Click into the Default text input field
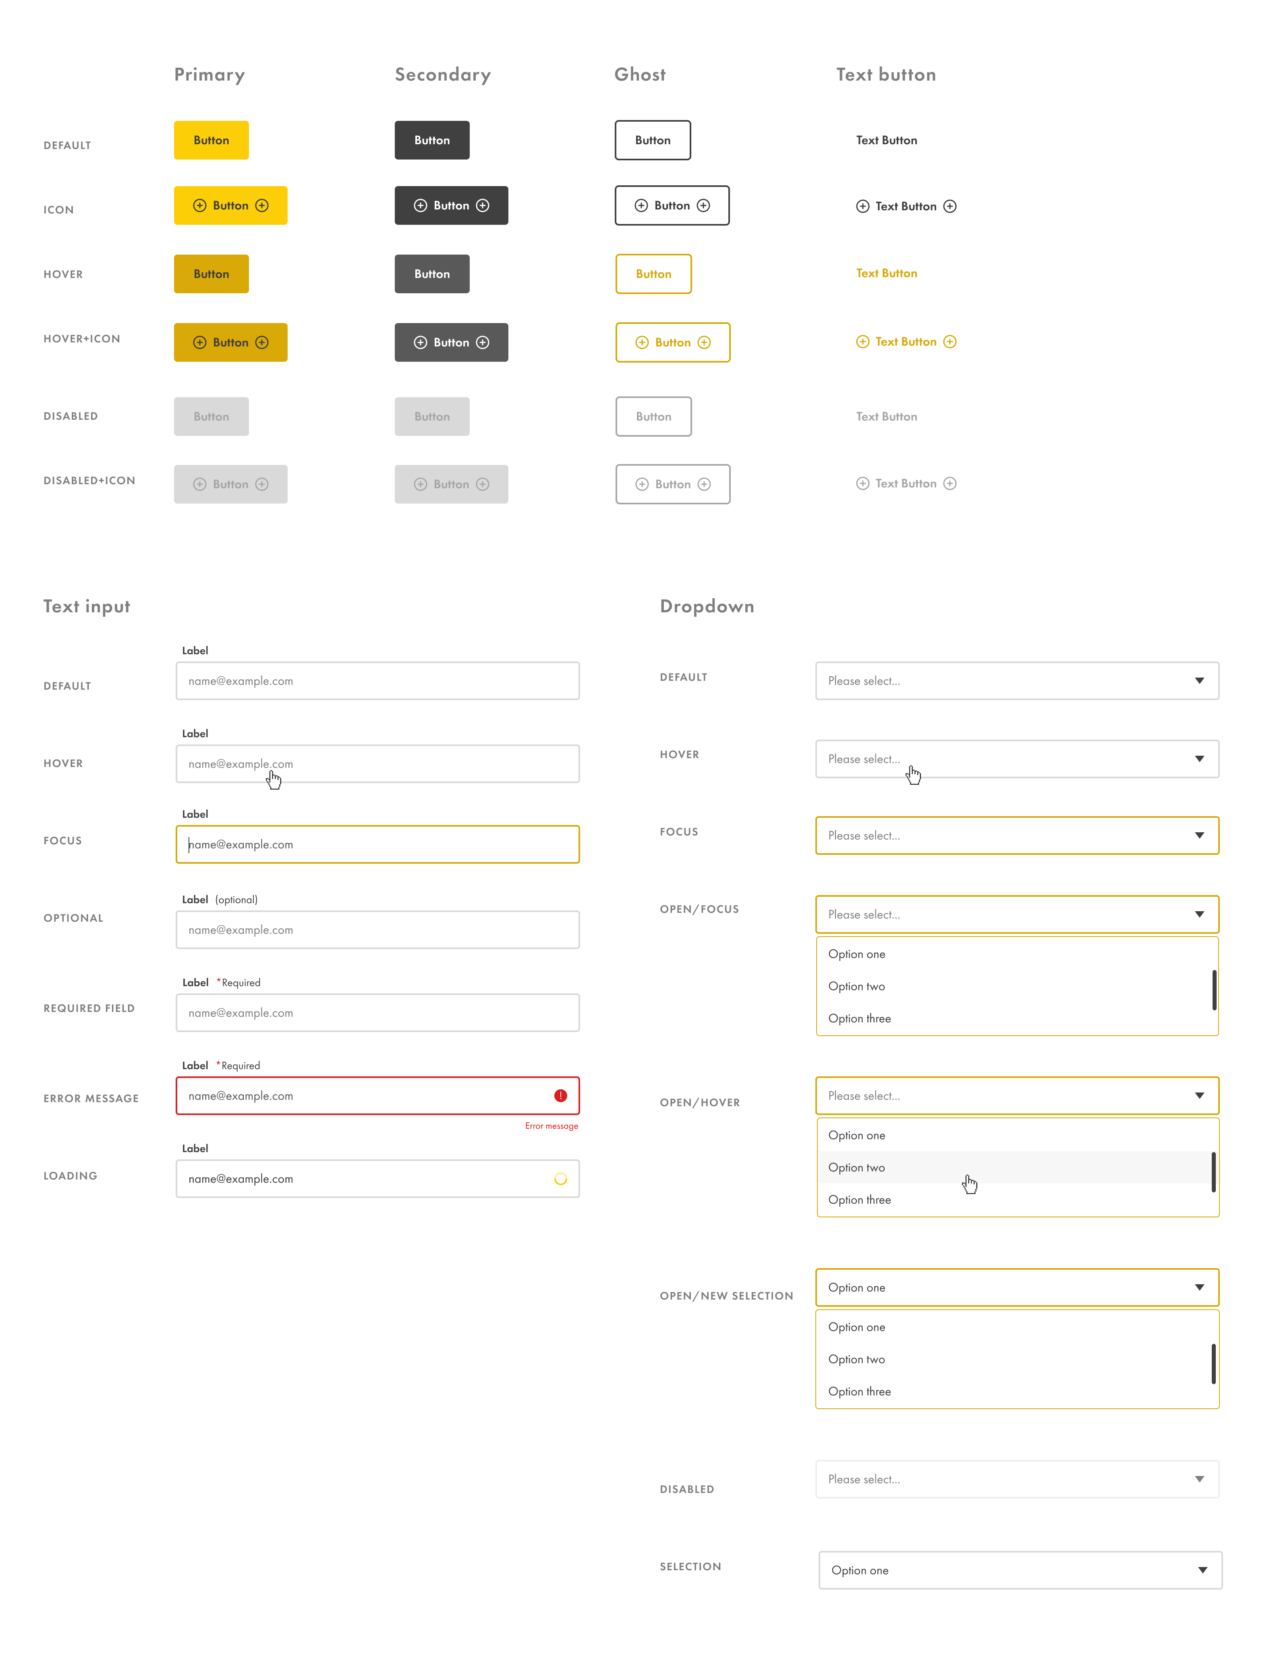1273x1675 pixels. pos(377,680)
